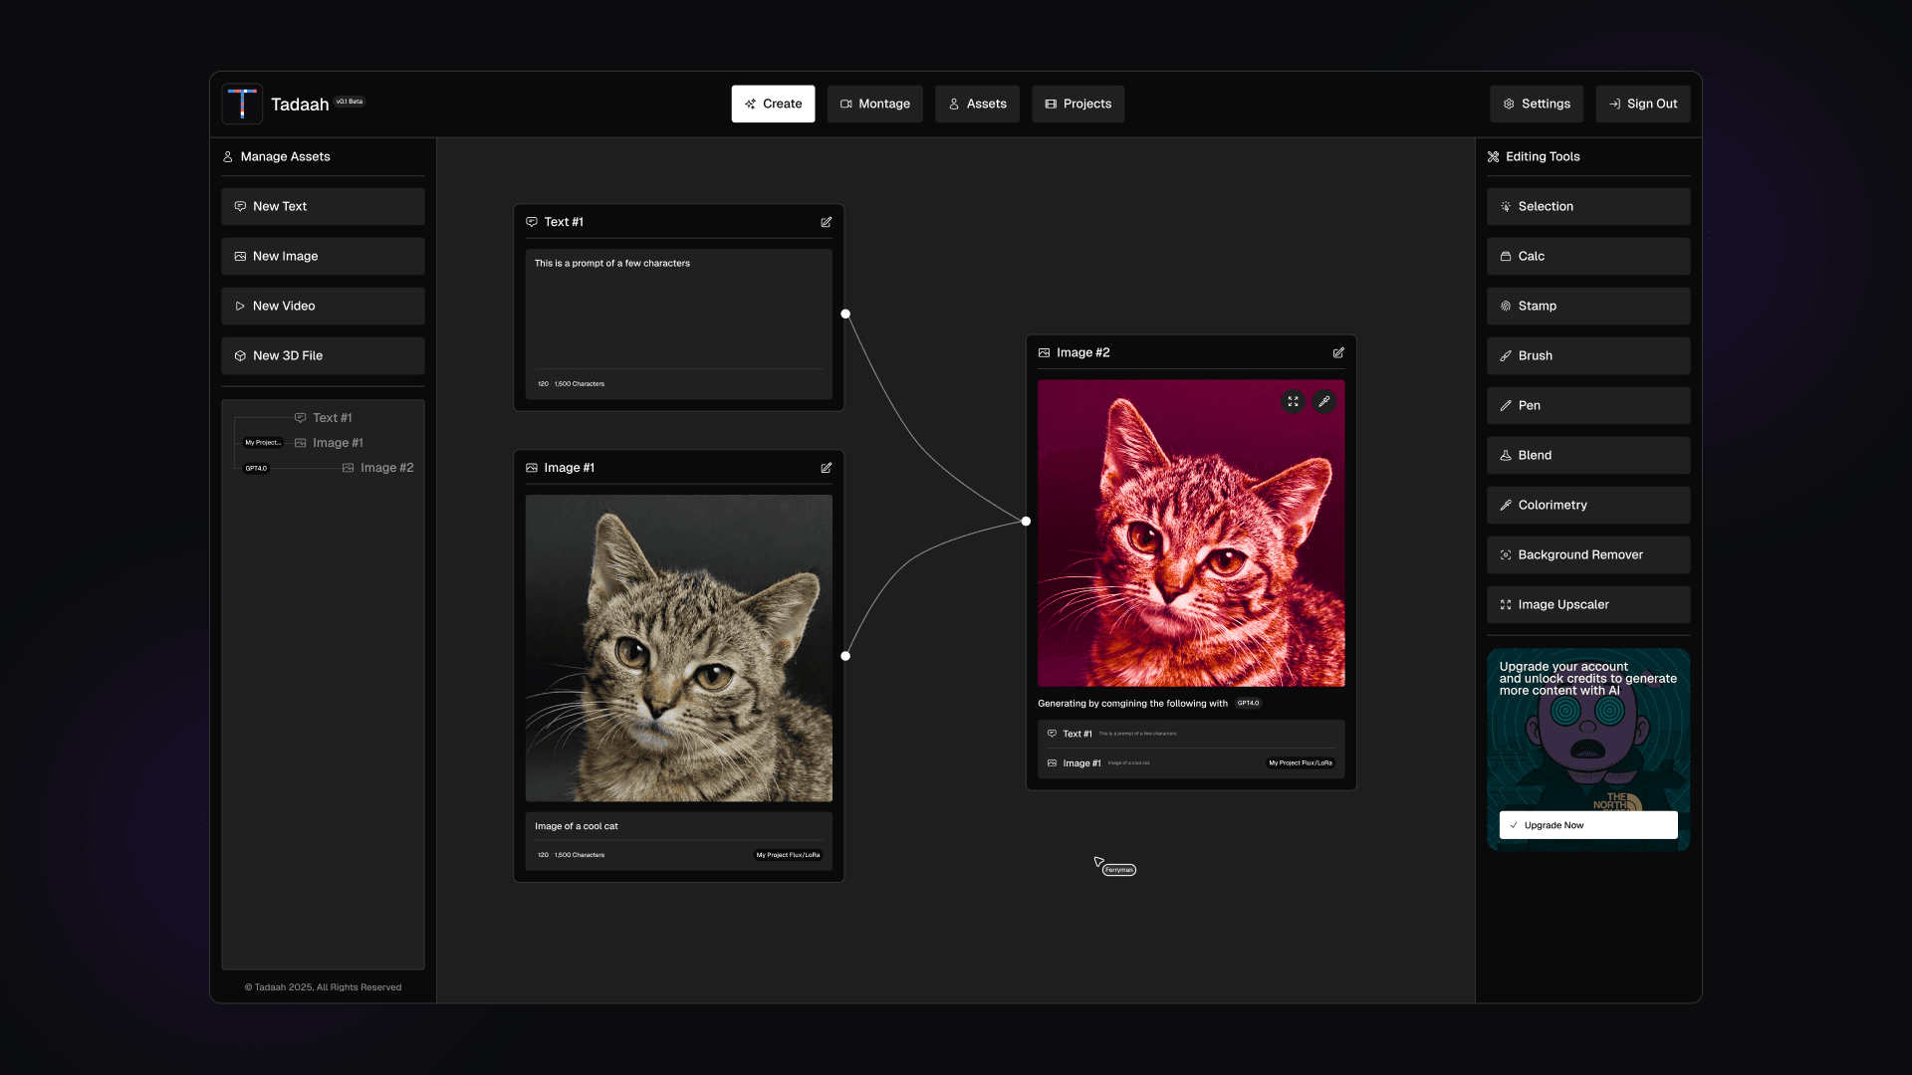Click the Tadaah logo icon
Image resolution: width=1912 pixels, height=1075 pixels.
(x=242, y=104)
